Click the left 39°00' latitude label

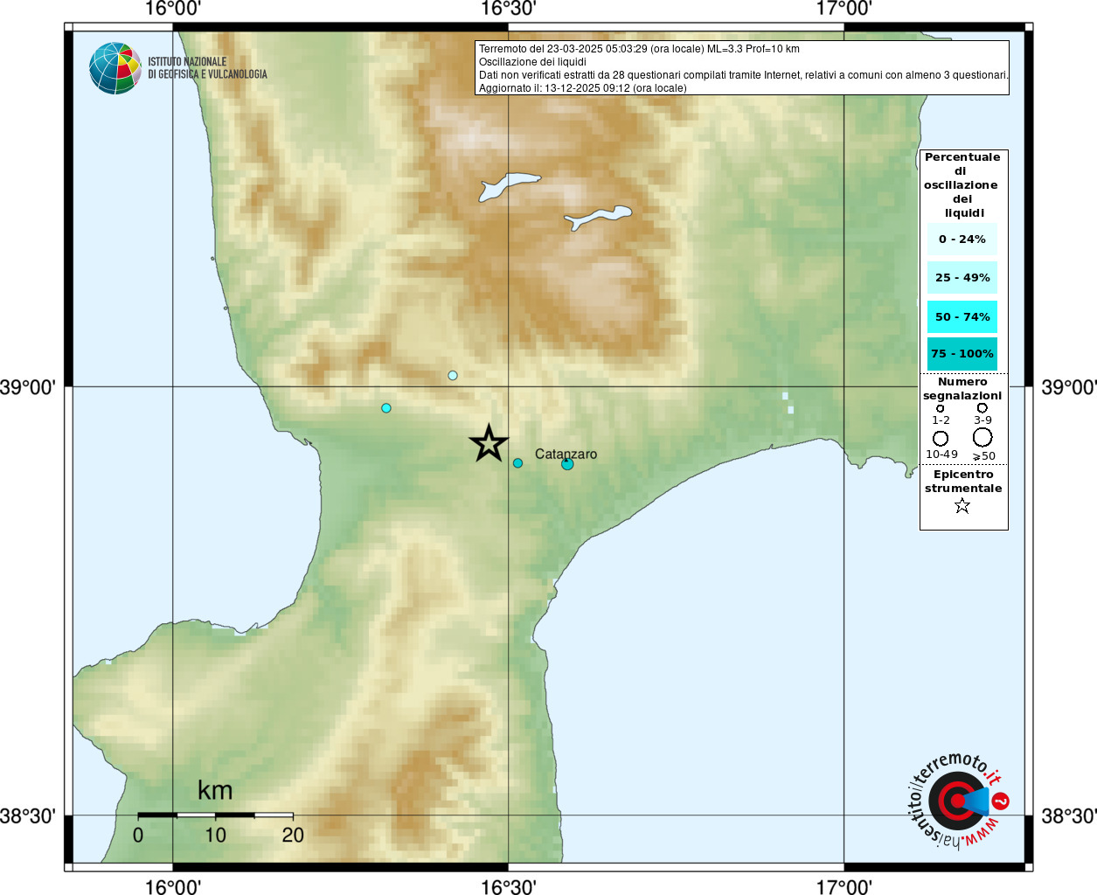coord(27,386)
